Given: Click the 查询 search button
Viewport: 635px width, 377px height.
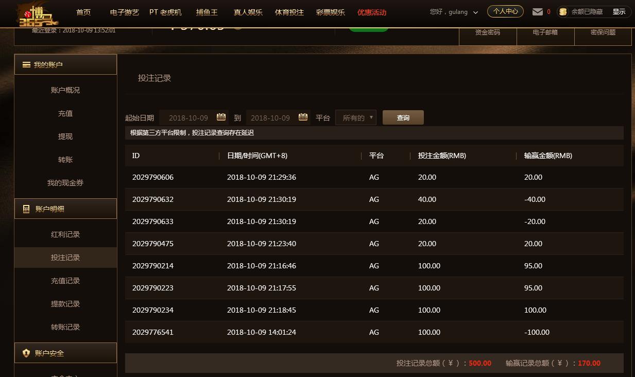Looking at the screenshot, I should point(403,117).
